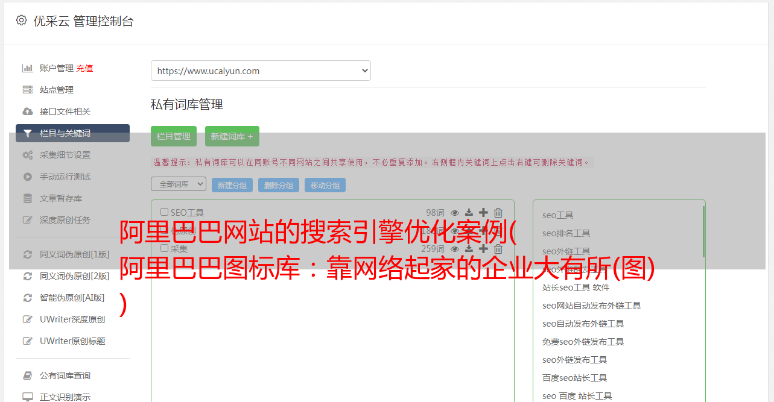Select keyword seo 百度 站长工具
The height and width of the screenshot is (402, 774).
pyautogui.click(x=577, y=396)
